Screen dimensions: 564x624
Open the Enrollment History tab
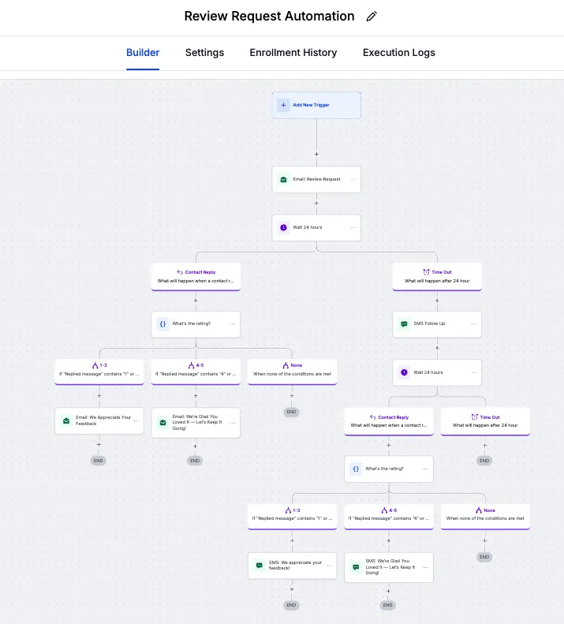coord(293,53)
